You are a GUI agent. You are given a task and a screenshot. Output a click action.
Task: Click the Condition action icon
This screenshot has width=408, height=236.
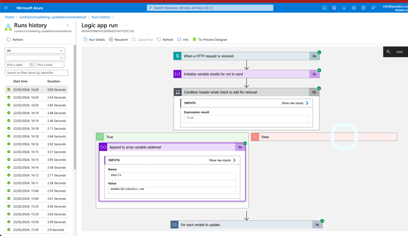[x=178, y=92]
